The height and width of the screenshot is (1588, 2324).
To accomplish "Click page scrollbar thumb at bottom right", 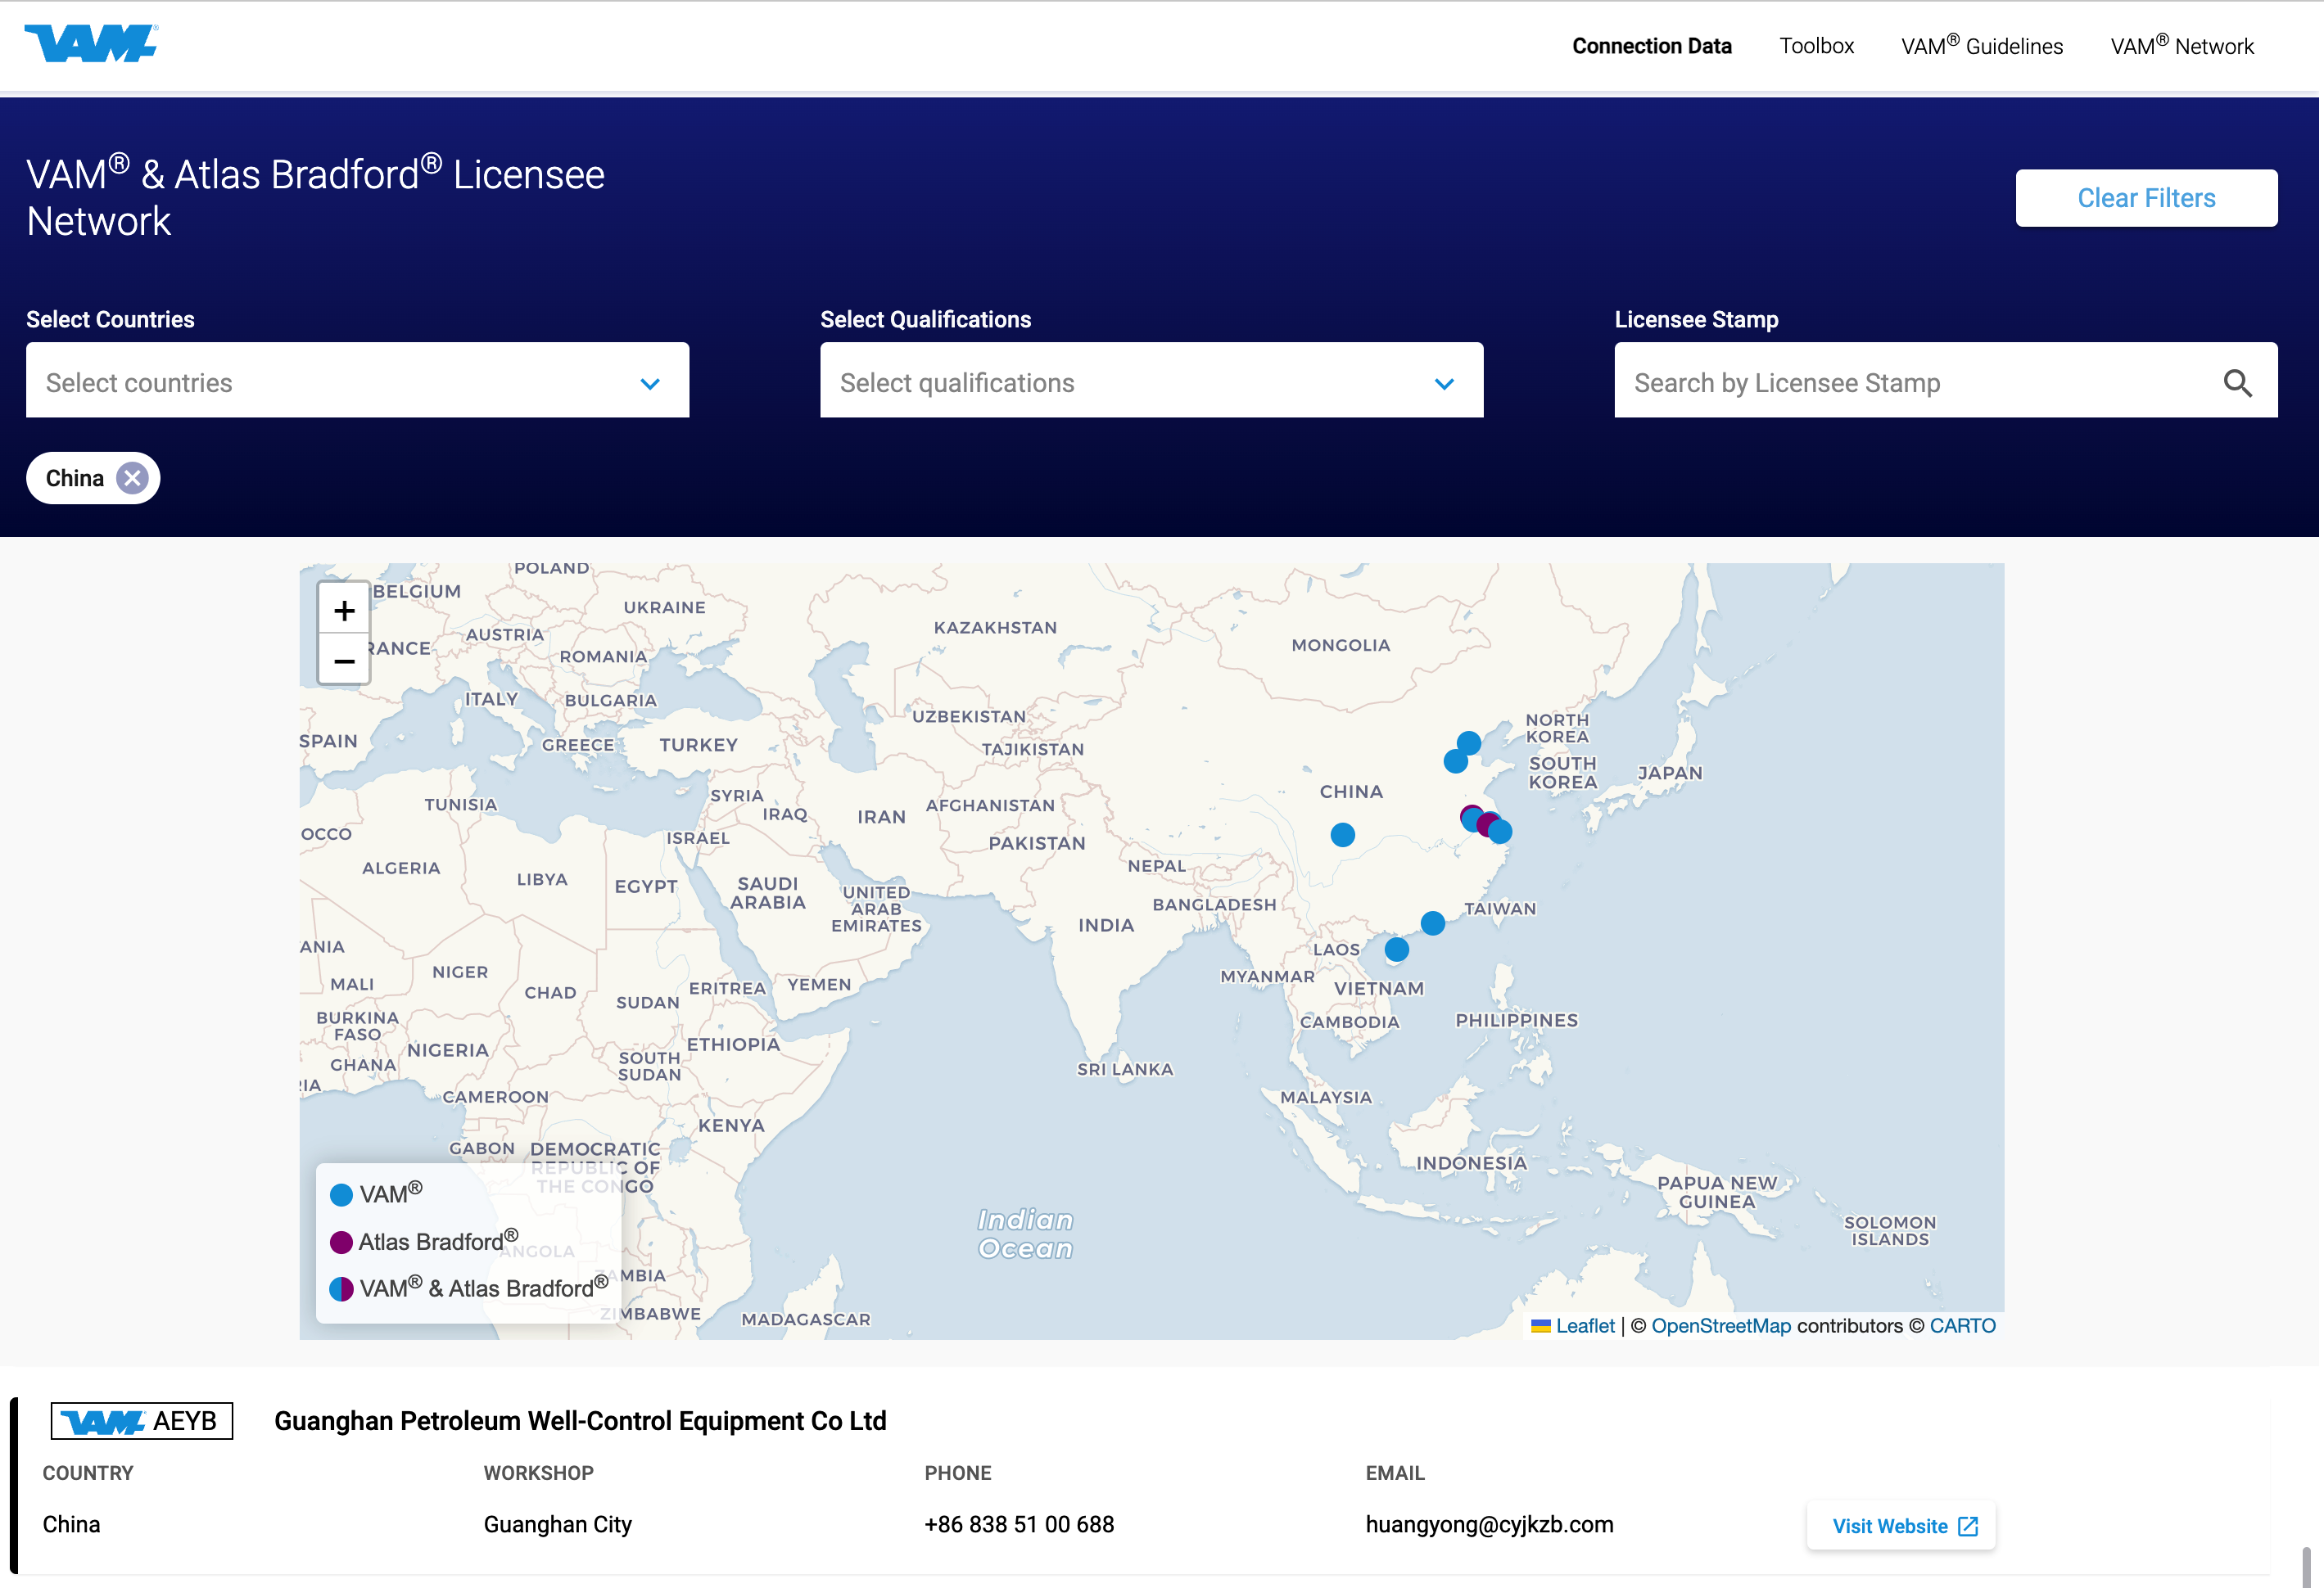I will pyautogui.click(x=2307, y=1567).
